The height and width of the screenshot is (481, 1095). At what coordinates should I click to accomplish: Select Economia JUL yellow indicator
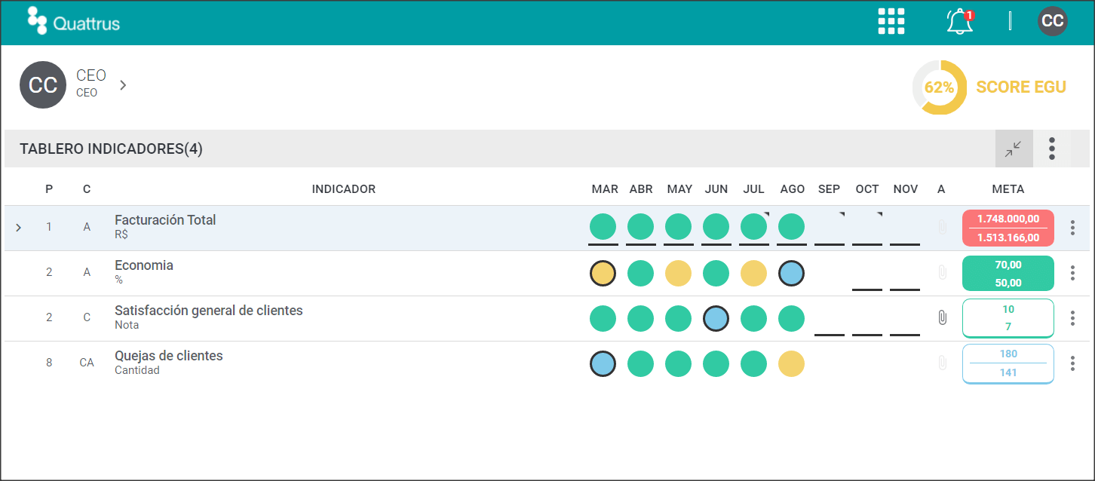point(753,273)
